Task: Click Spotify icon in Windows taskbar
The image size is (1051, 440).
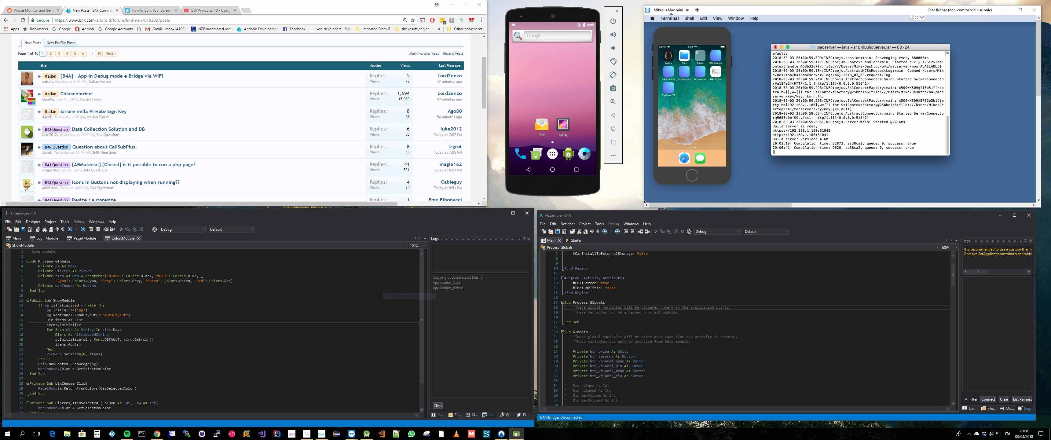Action: pyautogui.click(x=127, y=434)
